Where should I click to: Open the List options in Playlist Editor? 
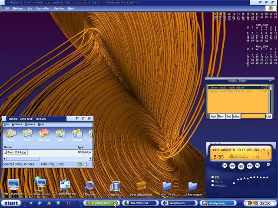268,116
